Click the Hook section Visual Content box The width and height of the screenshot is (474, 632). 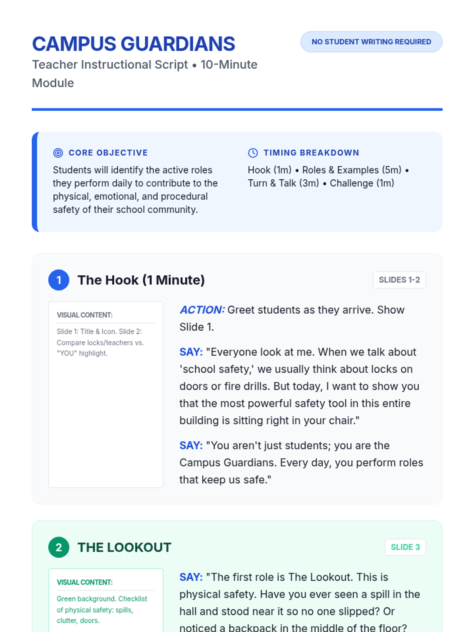(x=105, y=394)
